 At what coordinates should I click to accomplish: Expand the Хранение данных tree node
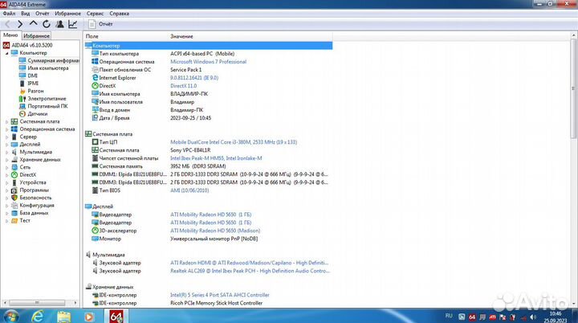click(6, 159)
